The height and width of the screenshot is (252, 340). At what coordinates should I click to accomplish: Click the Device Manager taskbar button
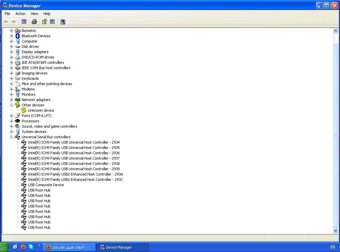(123, 247)
